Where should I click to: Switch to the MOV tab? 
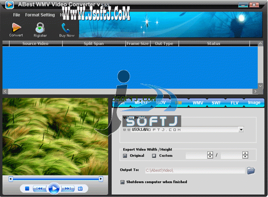click(x=161, y=103)
